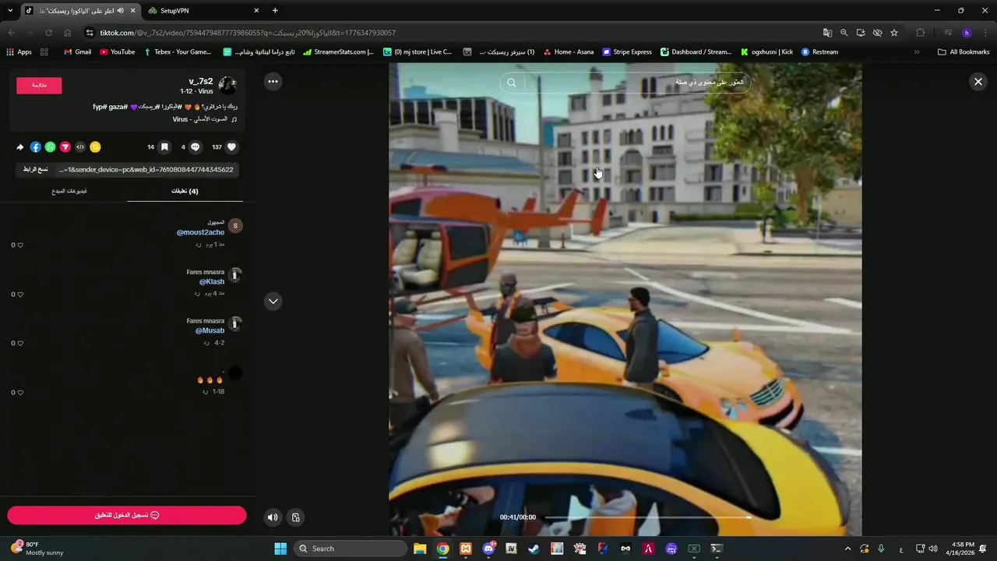Show hidden system tray icons
997x561 pixels.
point(847,549)
